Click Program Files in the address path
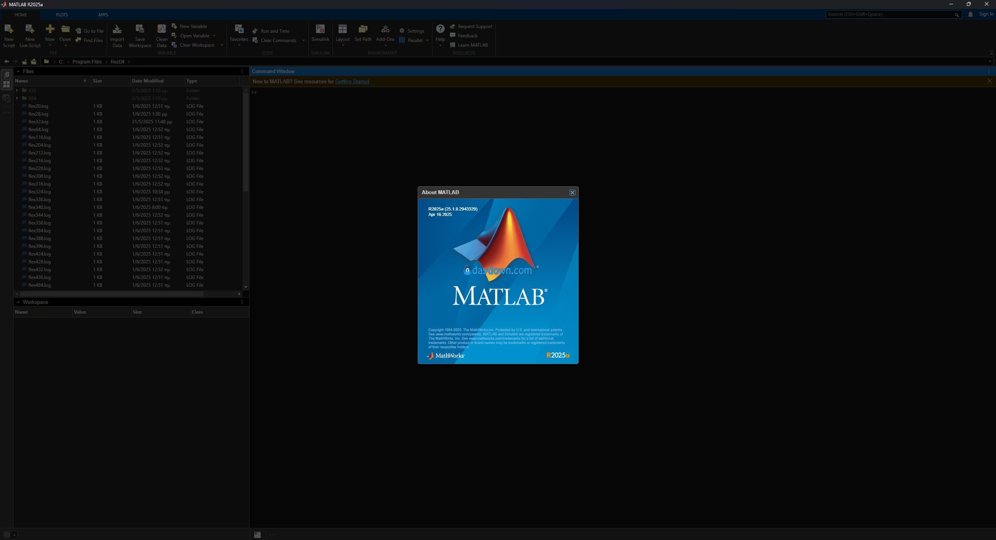This screenshot has width=996, height=540. click(x=87, y=62)
